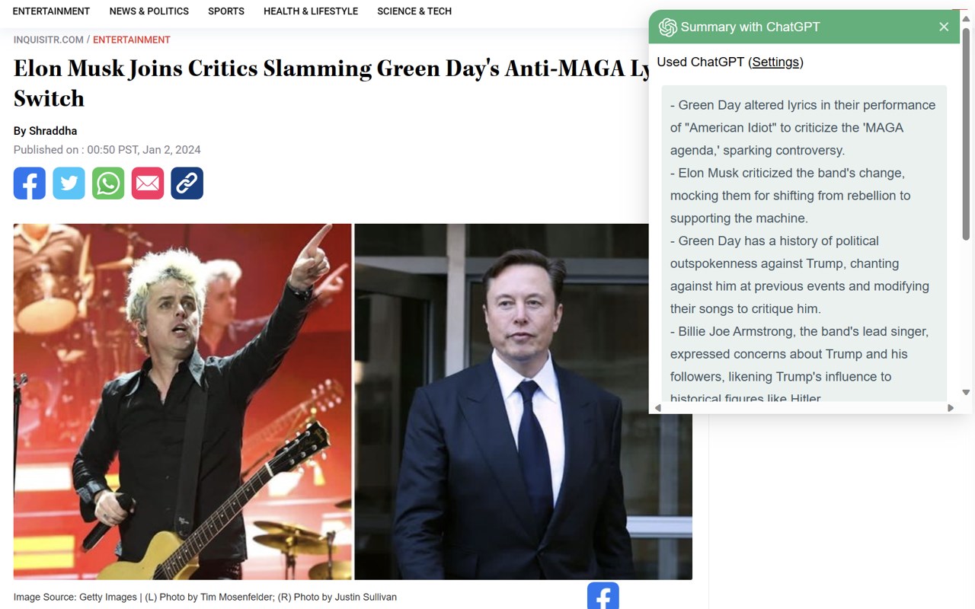Open the Health & Lifestyle section
This screenshot has width=975, height=609.
pos(311,11)
